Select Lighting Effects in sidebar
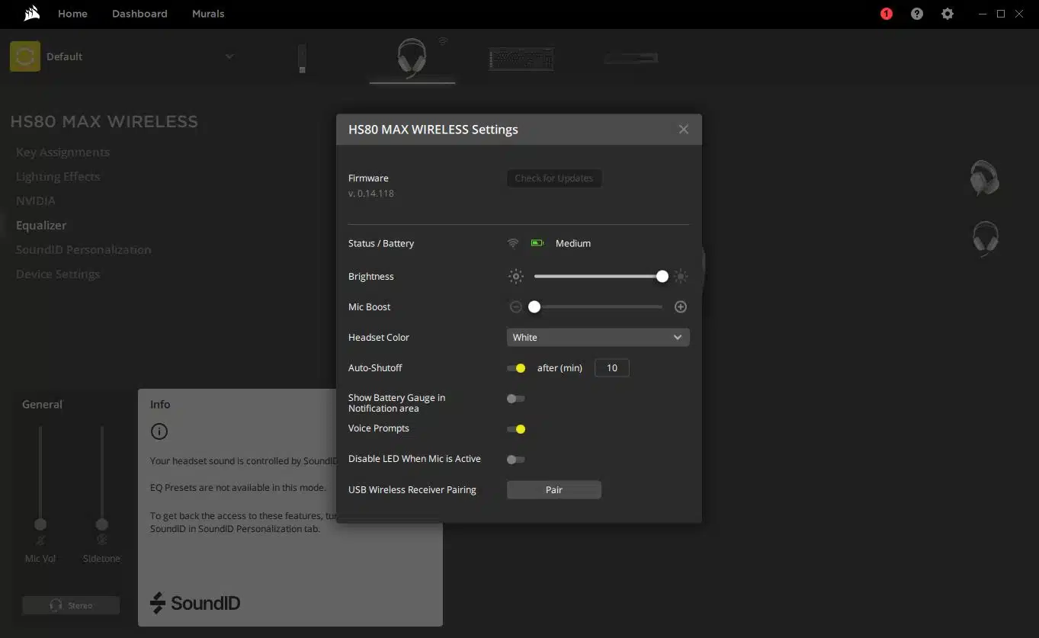The width and height of the screenshot is (1039, 638). (x=58, y=177)
